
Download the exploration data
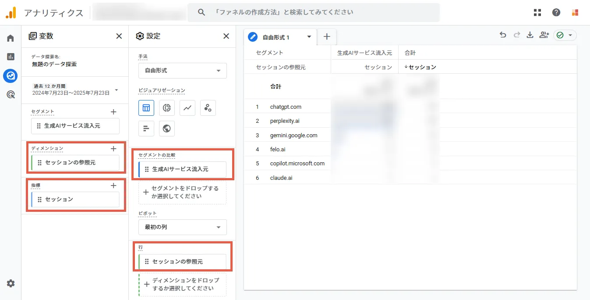pyautogui.click(x=530, y=35)
